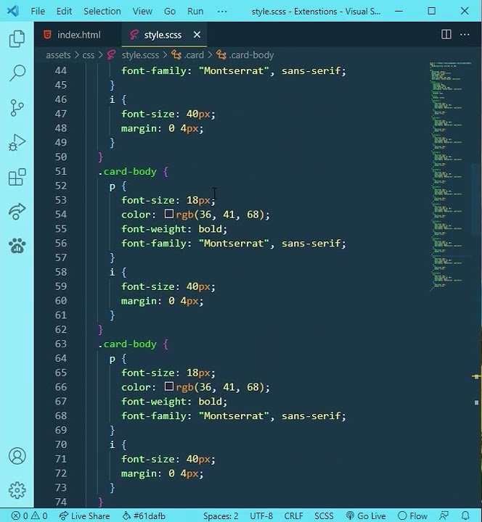Open notifications bell

click(x=465, y=515)
